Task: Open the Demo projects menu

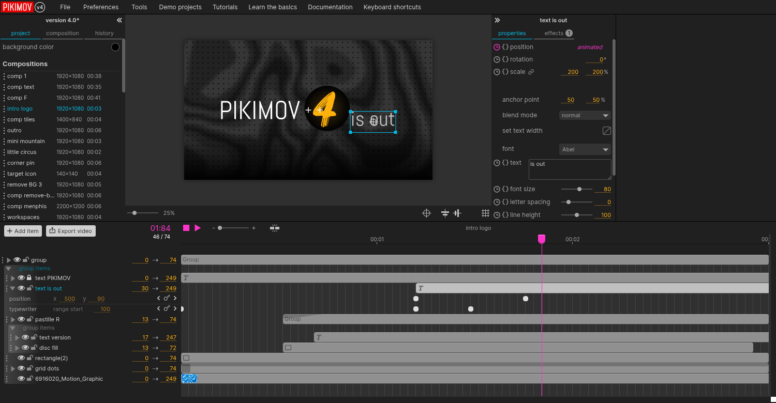Action: tap(180, 7)
